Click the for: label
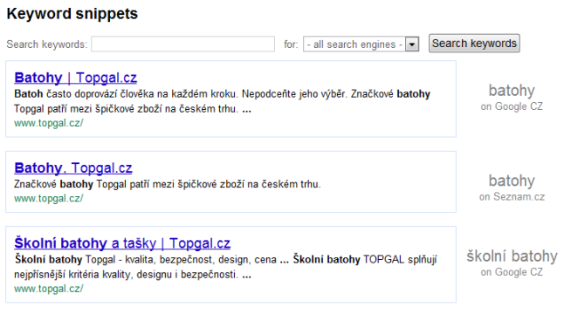Screen dimensions: 564x314 (x=291, y=44)
